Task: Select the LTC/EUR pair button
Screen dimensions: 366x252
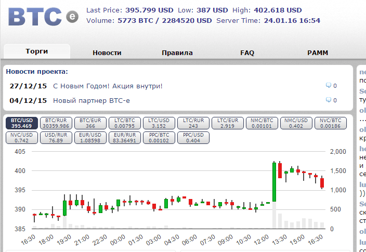Action: pos(228,123)
